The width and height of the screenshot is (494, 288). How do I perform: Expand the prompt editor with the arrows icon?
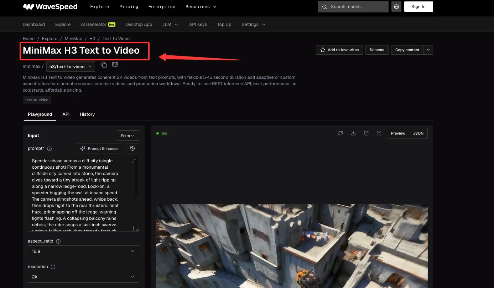pos(134,161)
